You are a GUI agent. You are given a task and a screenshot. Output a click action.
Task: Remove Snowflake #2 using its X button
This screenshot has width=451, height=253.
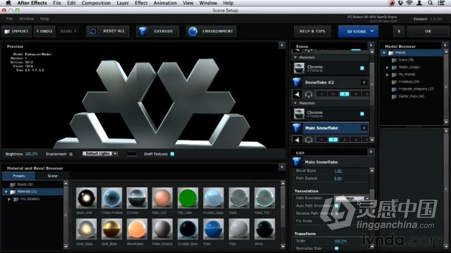(364, 82)
